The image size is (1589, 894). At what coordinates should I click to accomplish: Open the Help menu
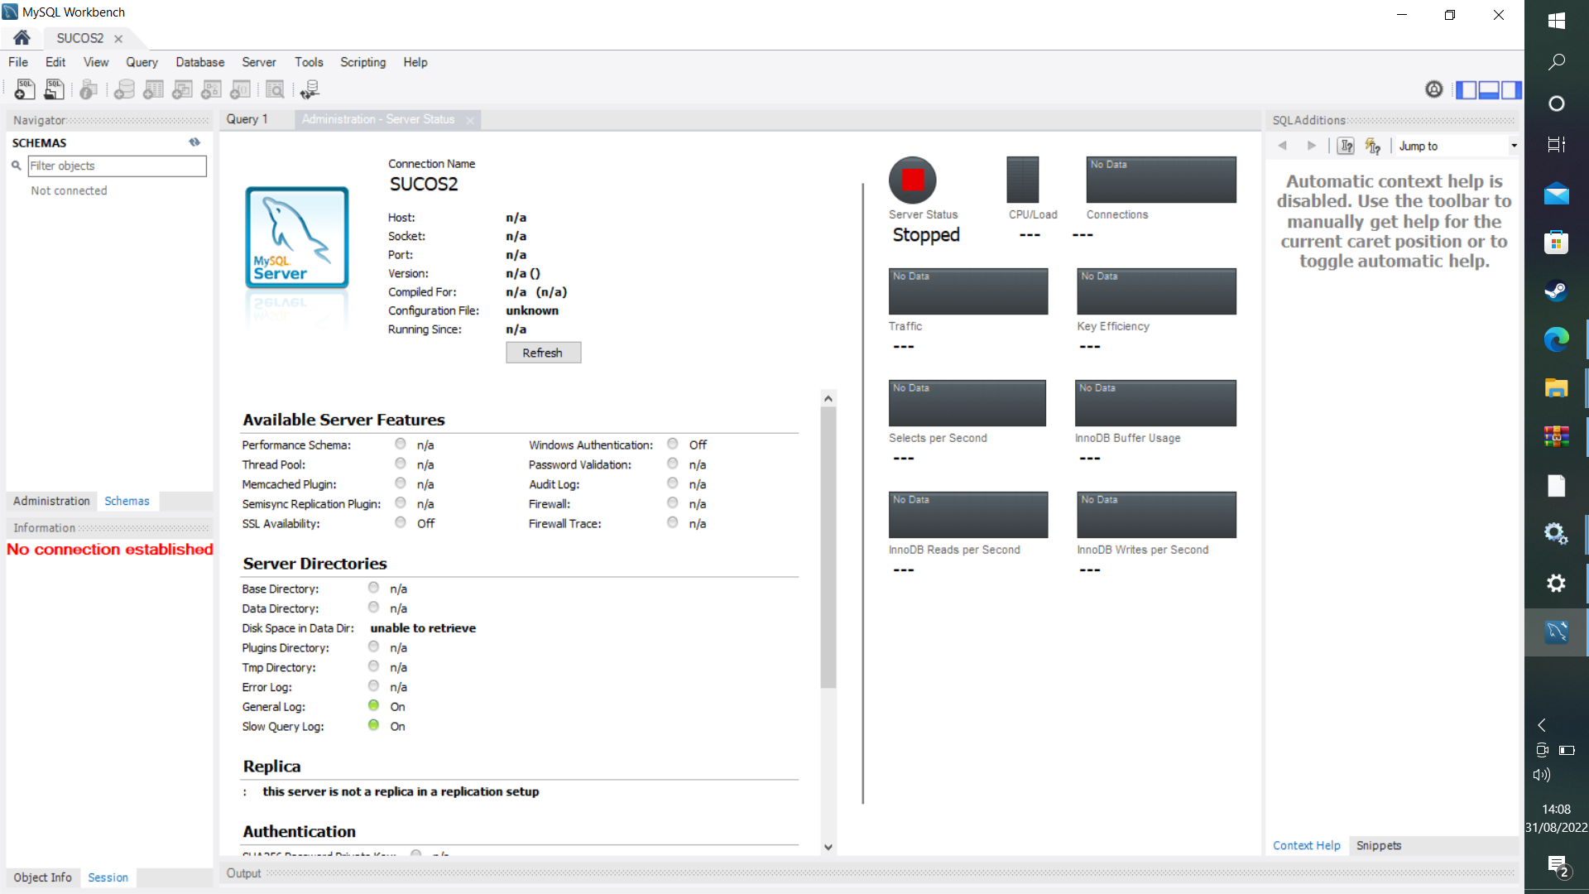coord(415,62)
